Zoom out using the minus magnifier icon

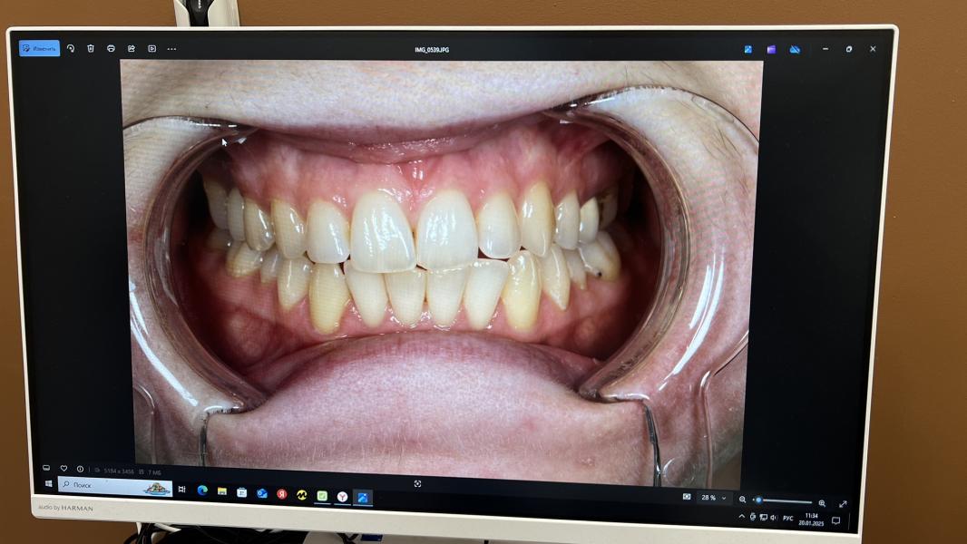(743, 499)
